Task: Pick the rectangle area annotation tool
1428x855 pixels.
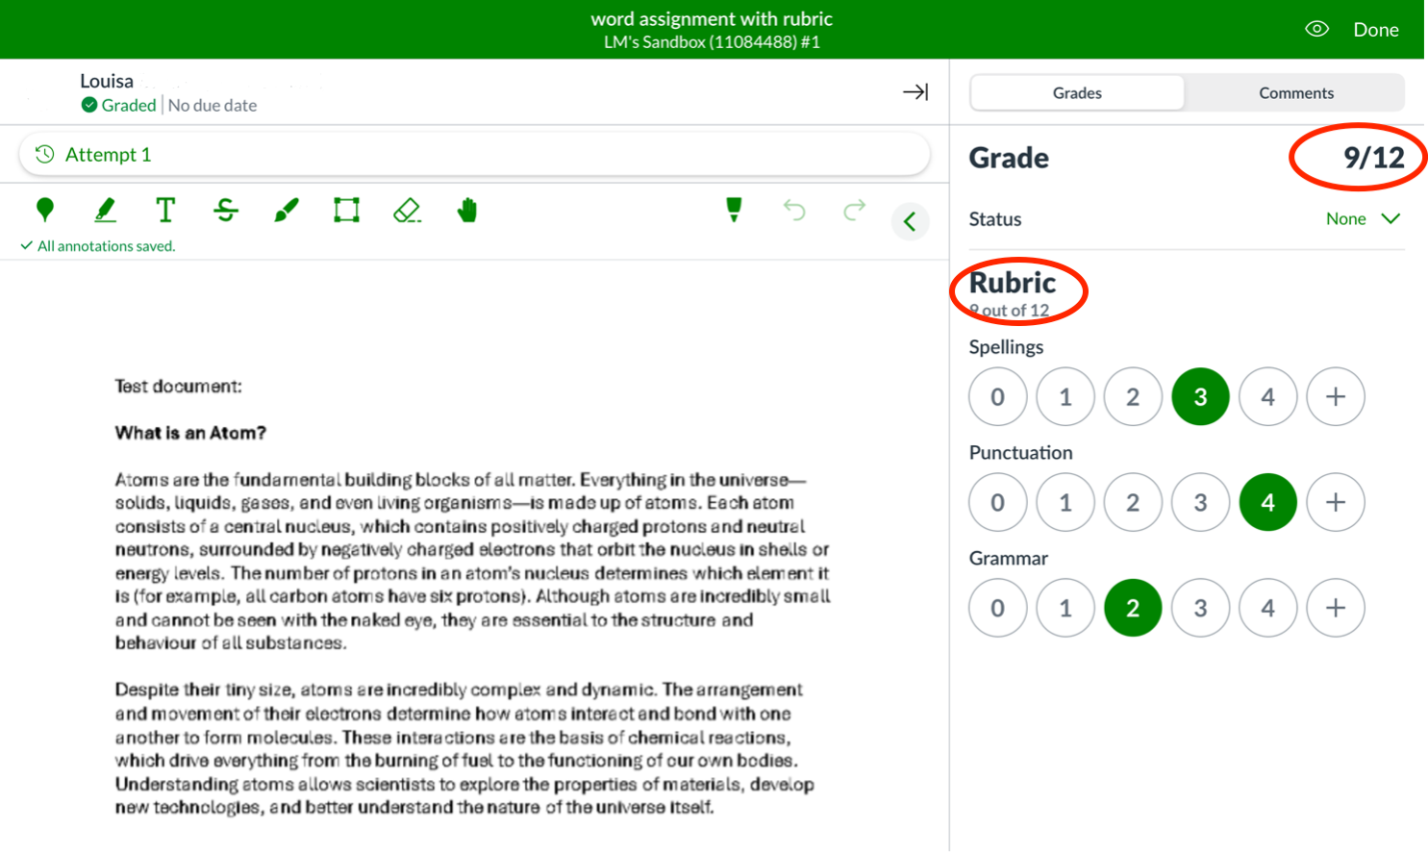Action: point(346,210)
